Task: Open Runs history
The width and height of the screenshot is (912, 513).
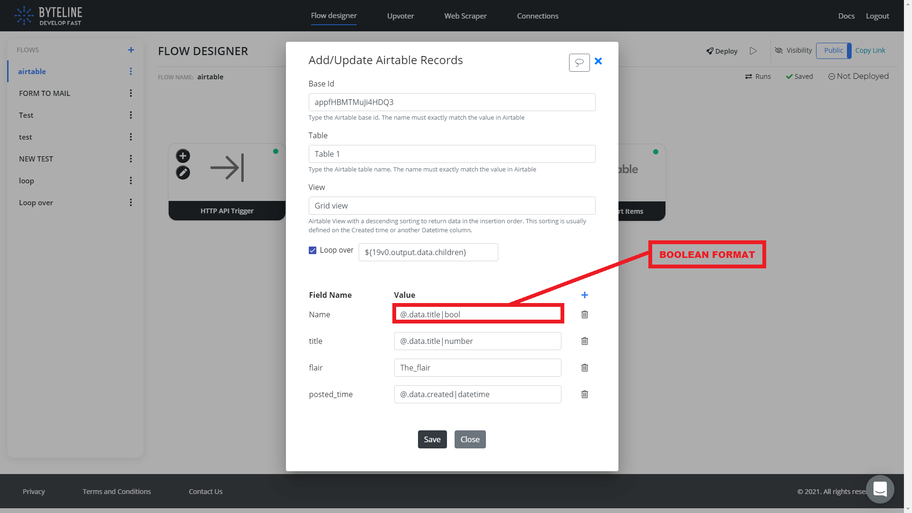Action: [758, 76]
